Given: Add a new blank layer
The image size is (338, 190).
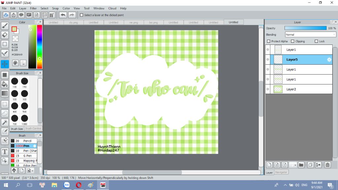Looking at the screenshot, I should click(269, 165).
